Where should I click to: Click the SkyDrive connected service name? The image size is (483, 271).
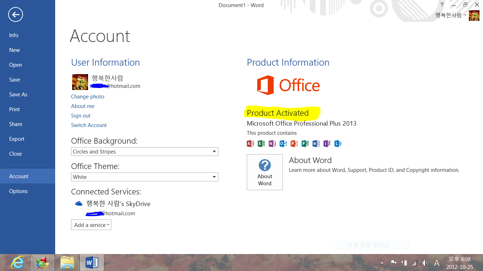click(118, 204)
